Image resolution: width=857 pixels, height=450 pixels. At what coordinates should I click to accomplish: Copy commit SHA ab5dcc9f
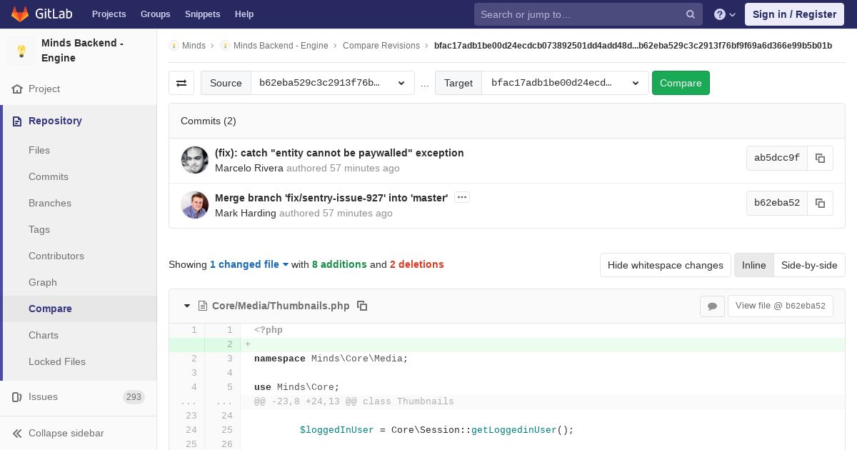point(820,158)
